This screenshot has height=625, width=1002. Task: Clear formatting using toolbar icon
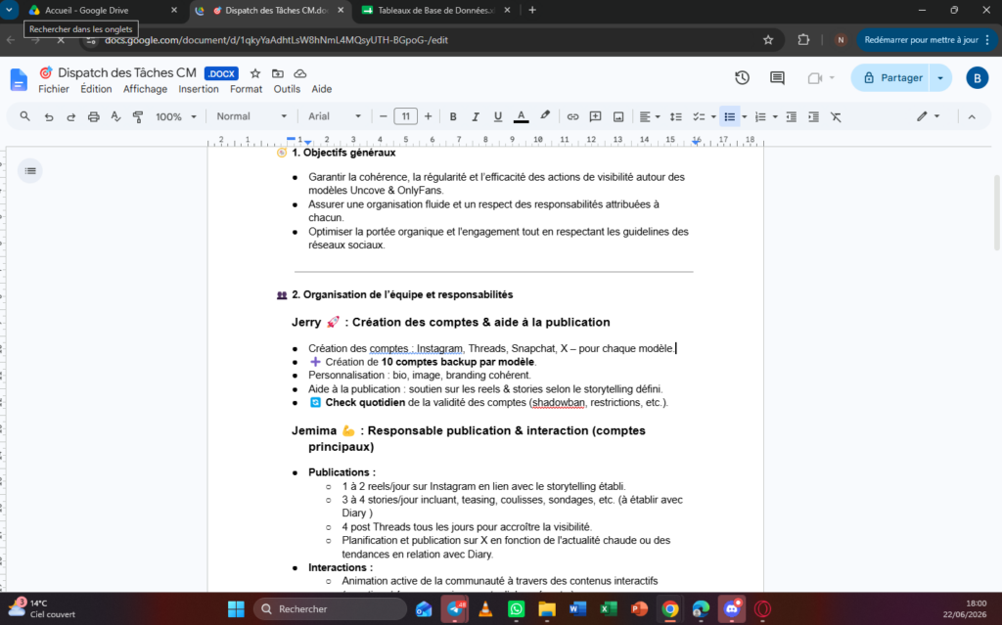(836, 117)
